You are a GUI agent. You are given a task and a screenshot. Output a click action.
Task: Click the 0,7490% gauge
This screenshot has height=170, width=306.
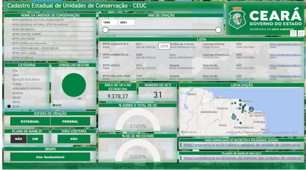[138, 119]
